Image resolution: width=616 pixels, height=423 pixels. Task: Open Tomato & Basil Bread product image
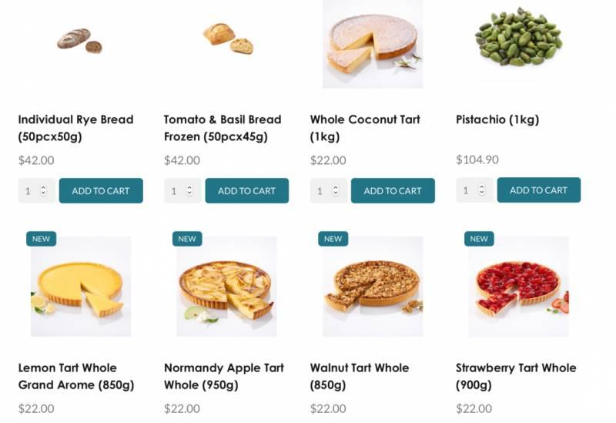coord(228,39)
